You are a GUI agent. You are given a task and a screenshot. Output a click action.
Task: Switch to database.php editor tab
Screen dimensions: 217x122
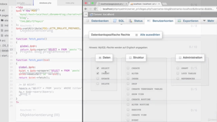(45, 3)
